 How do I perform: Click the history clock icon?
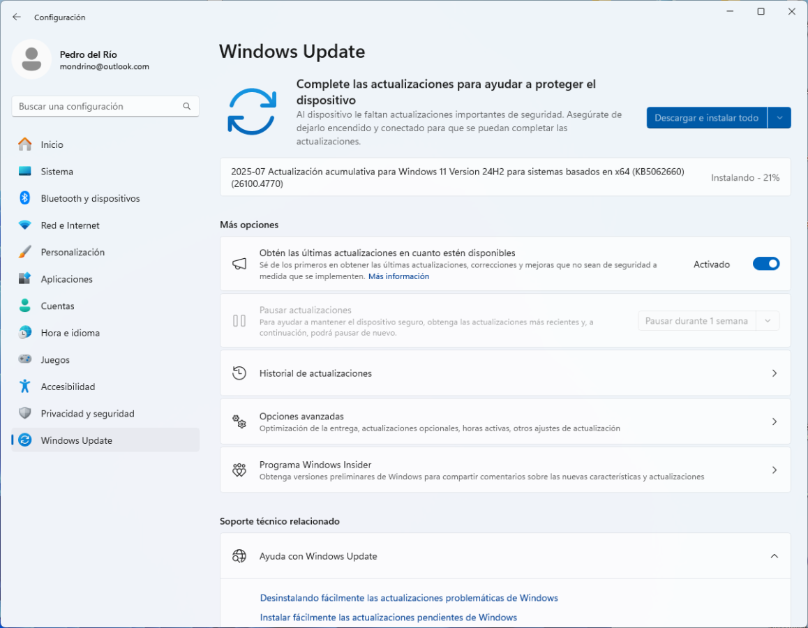coord(239,373)
